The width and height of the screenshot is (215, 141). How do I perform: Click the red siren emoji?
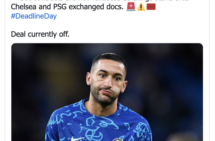[131, 7]
